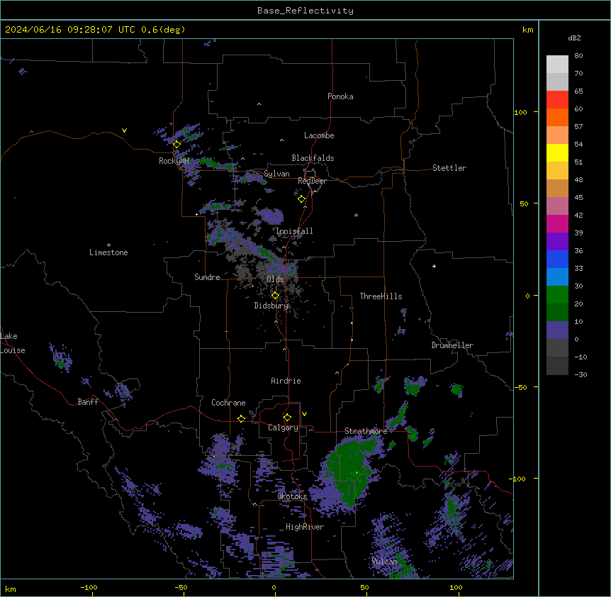
Task: Select the 80 dBZ white legend swatch
Action: click(557, 65)
